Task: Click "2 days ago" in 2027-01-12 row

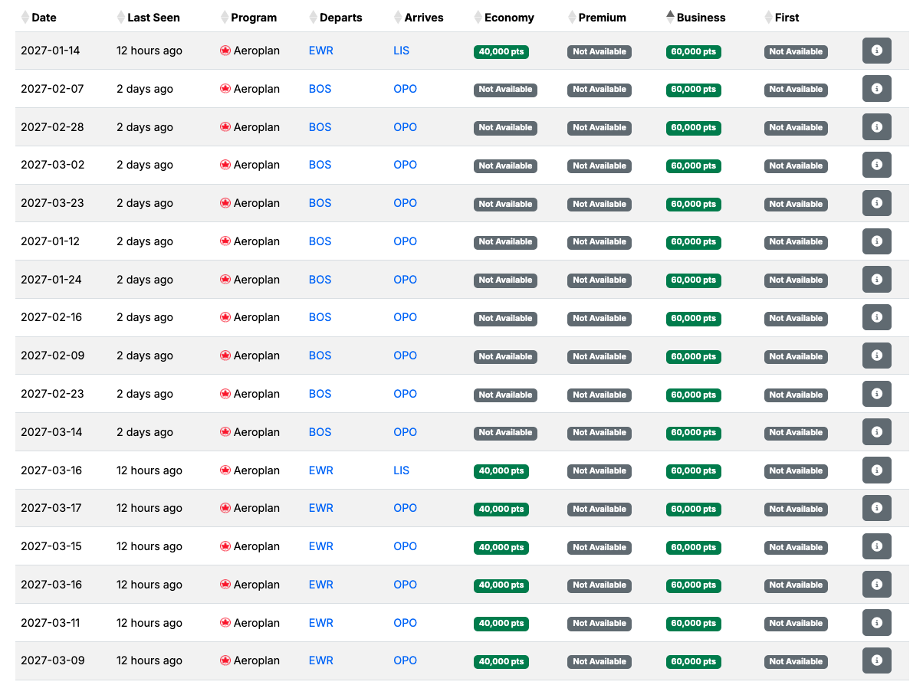Action: (x=145, y=241)
